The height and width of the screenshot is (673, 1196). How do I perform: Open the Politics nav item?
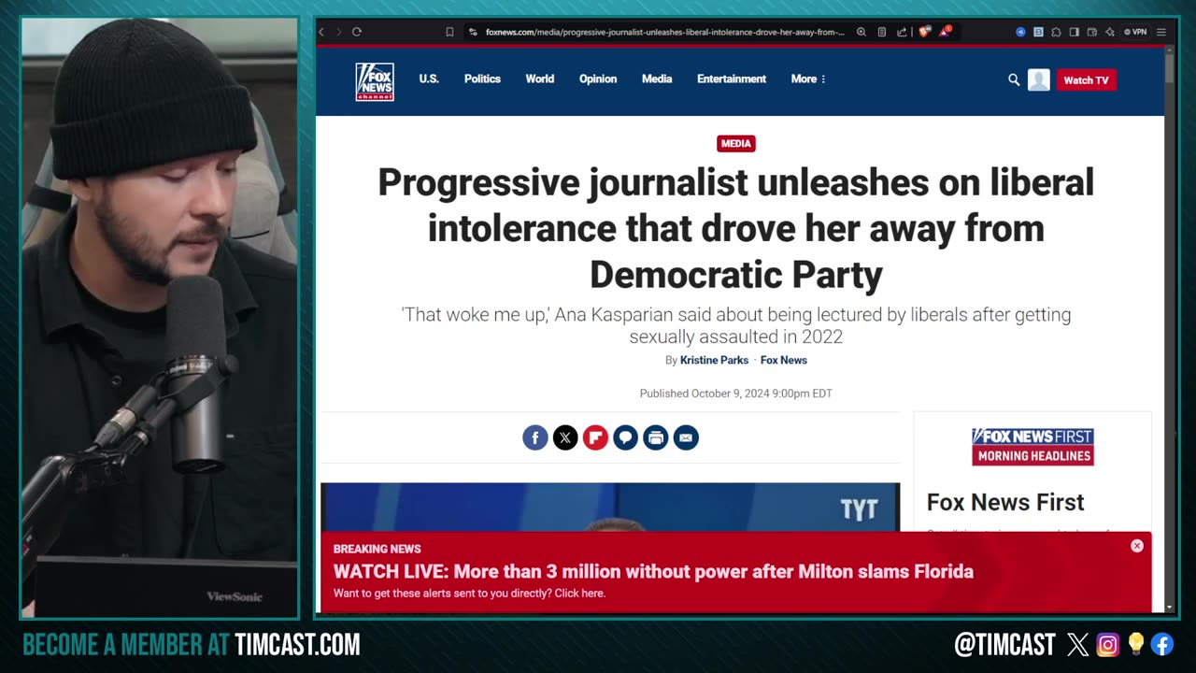pyautogui.click(x=482, y=79)
